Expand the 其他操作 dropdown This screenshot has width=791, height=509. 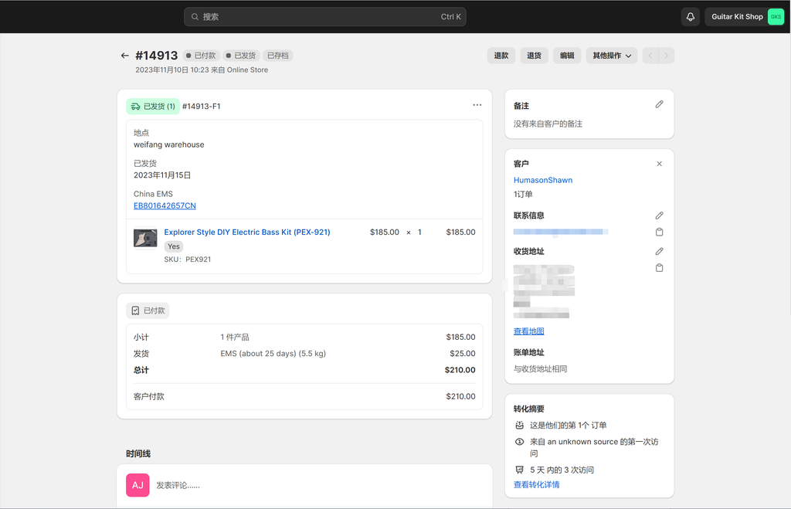(611, 56)
